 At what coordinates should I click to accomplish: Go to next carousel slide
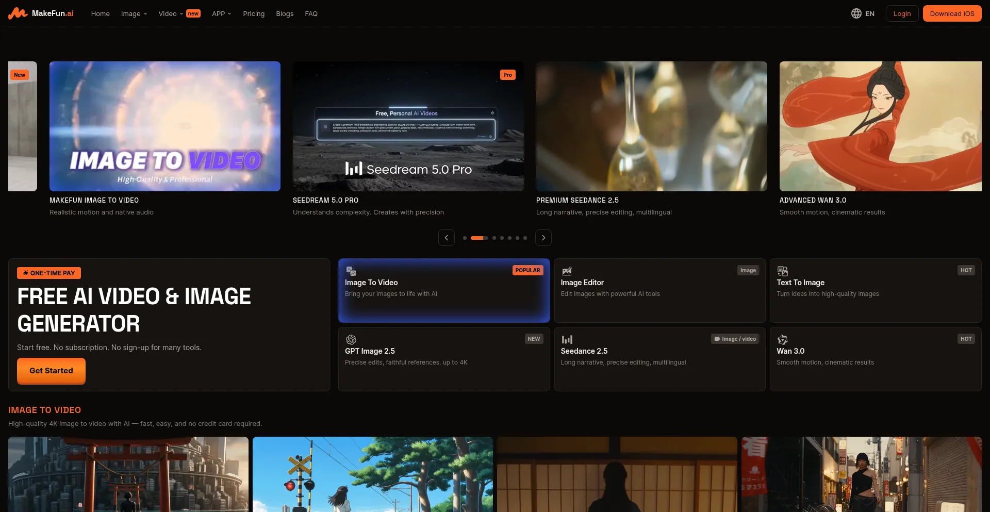543,238
